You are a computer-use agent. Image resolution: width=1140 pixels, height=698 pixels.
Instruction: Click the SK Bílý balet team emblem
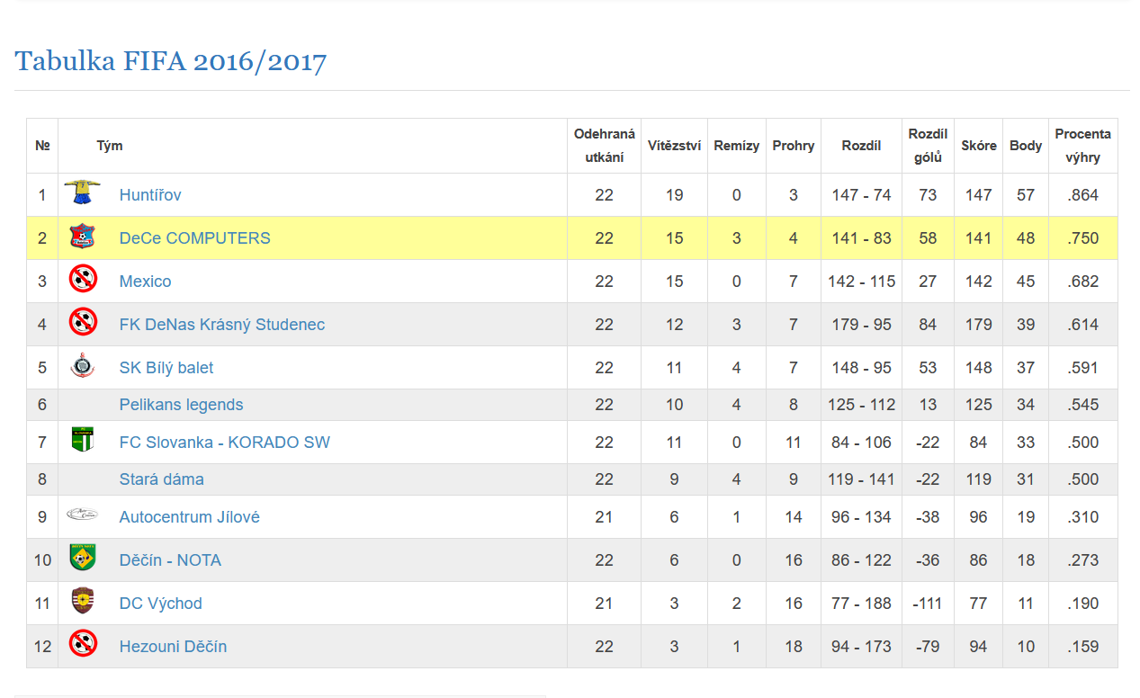[82, 367]
